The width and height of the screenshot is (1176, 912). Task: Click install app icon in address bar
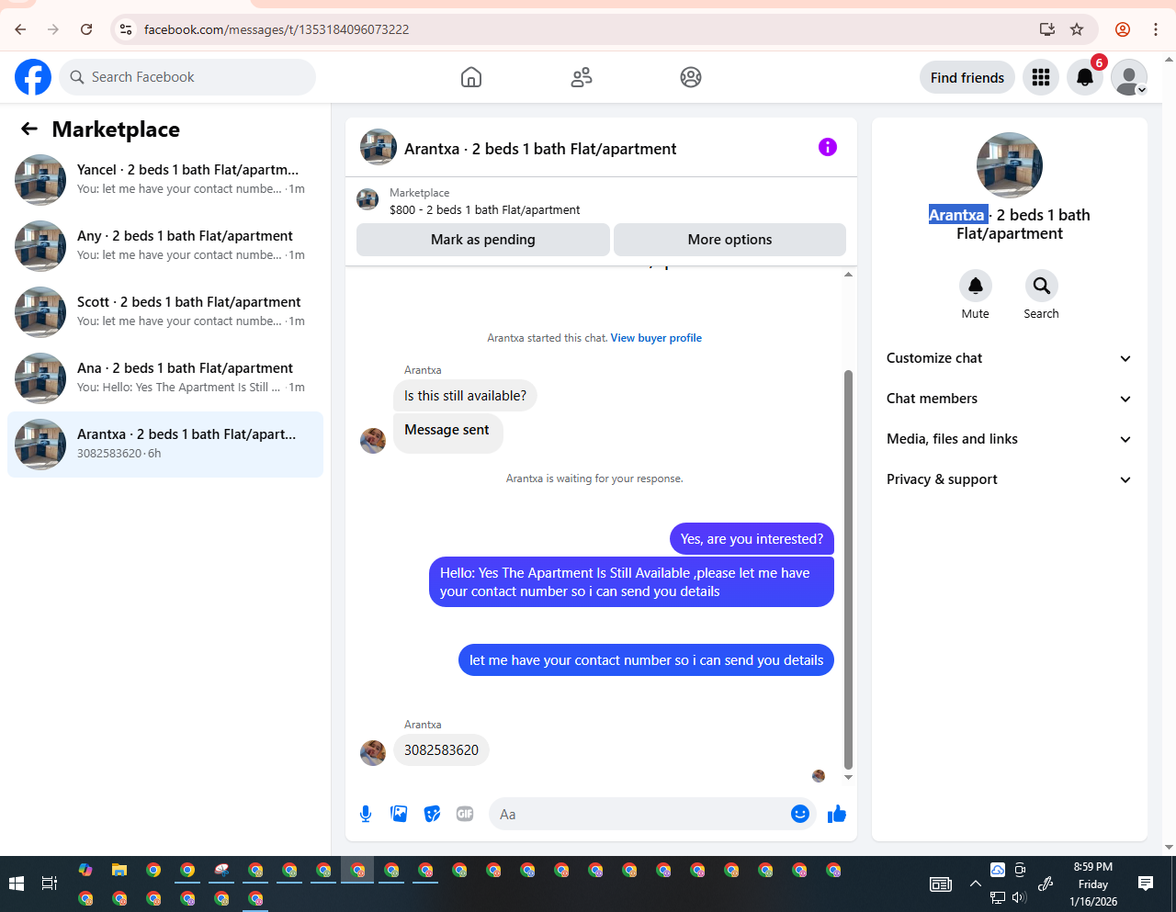pyautogui.click(x=1046, y=29)
